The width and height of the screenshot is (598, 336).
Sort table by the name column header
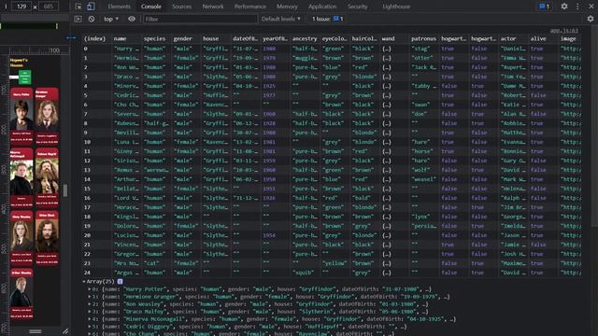click(x=127, y=39)
